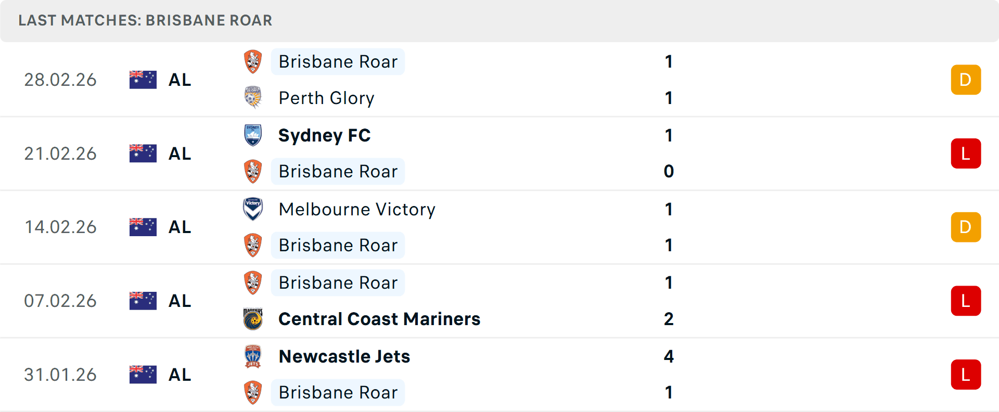999x412 pixels.
Task: Click the Sydney FC club badge
Action: (x=253, y=135)
